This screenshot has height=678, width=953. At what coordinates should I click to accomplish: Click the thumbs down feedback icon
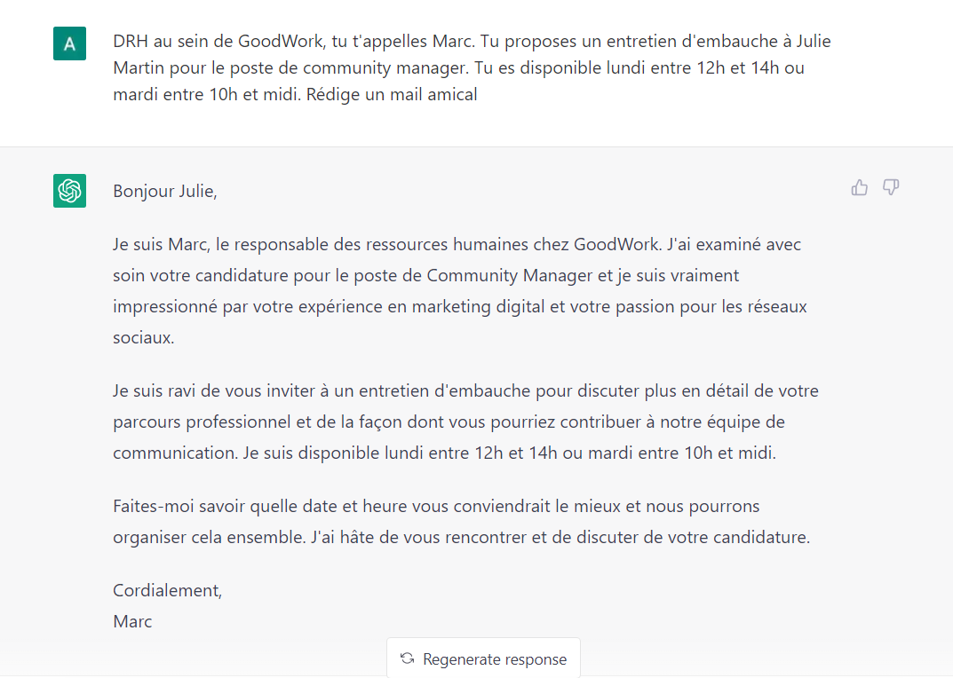pyautogui.click(x=891, y=188)
